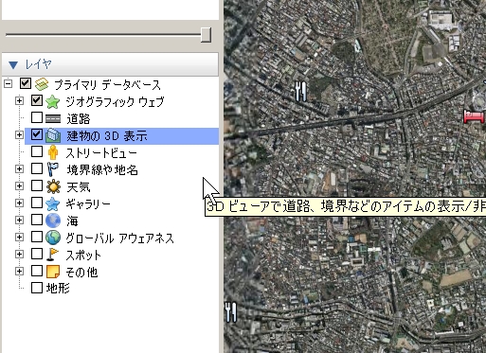Select the グローバル アウェアネス layer label
Image resolution: width=486 pixels, height=353 pixels.
pyautogui.click(x=120, y=238)
